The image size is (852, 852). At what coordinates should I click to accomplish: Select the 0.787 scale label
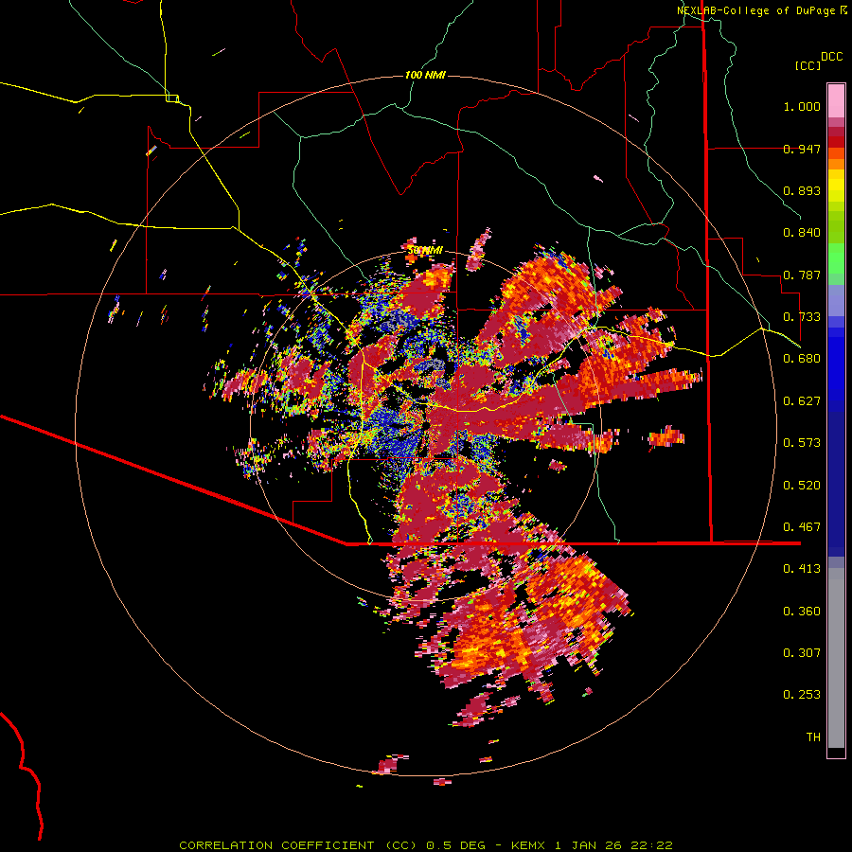tap(802, 275)
